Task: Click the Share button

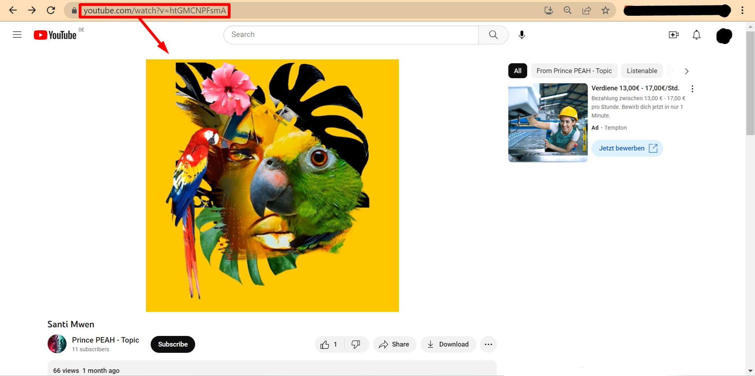Action: (x=394, y=344)
